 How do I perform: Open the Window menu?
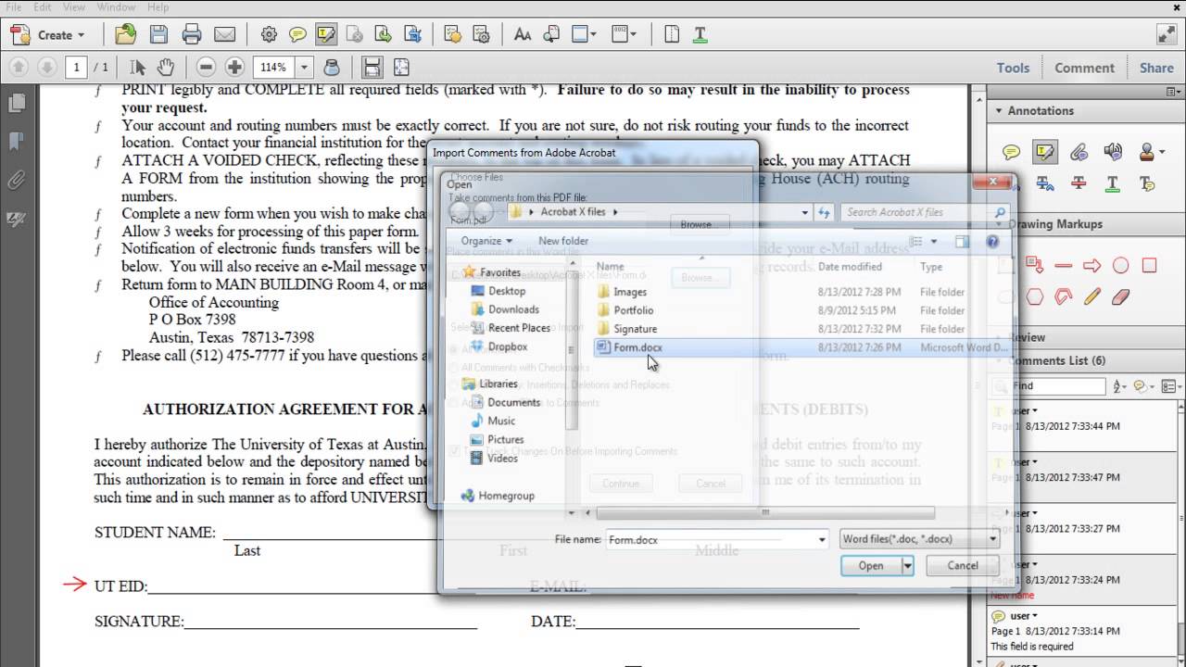116,7
